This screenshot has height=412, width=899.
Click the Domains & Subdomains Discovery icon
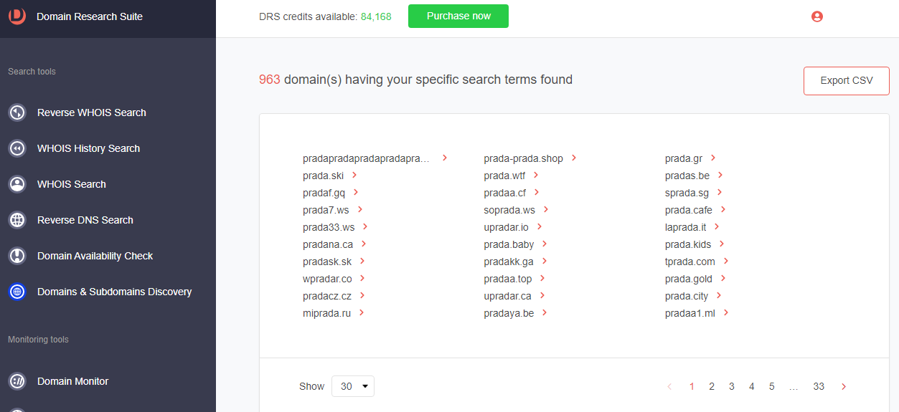[x=17, y=292]
